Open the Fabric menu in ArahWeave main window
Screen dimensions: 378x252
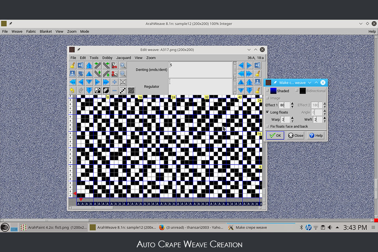31,31
